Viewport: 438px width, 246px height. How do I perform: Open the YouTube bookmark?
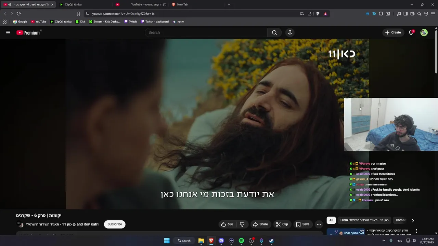coord(38,22)
